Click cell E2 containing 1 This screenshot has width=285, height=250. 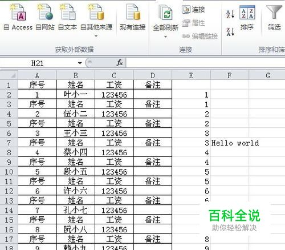tap(191, 95)
